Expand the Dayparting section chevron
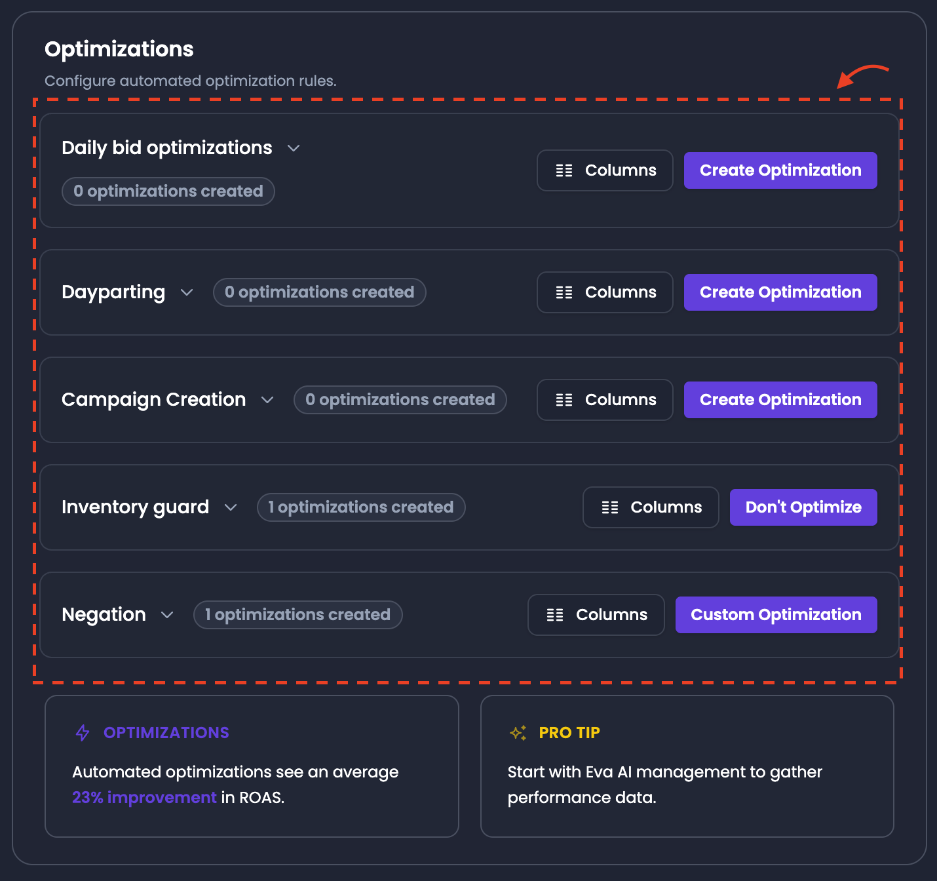This screenshot has height=881, width=937. [x=187, y=292]
